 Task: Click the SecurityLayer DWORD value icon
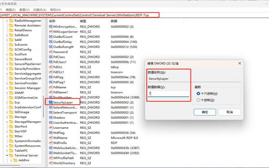[51, 102]
